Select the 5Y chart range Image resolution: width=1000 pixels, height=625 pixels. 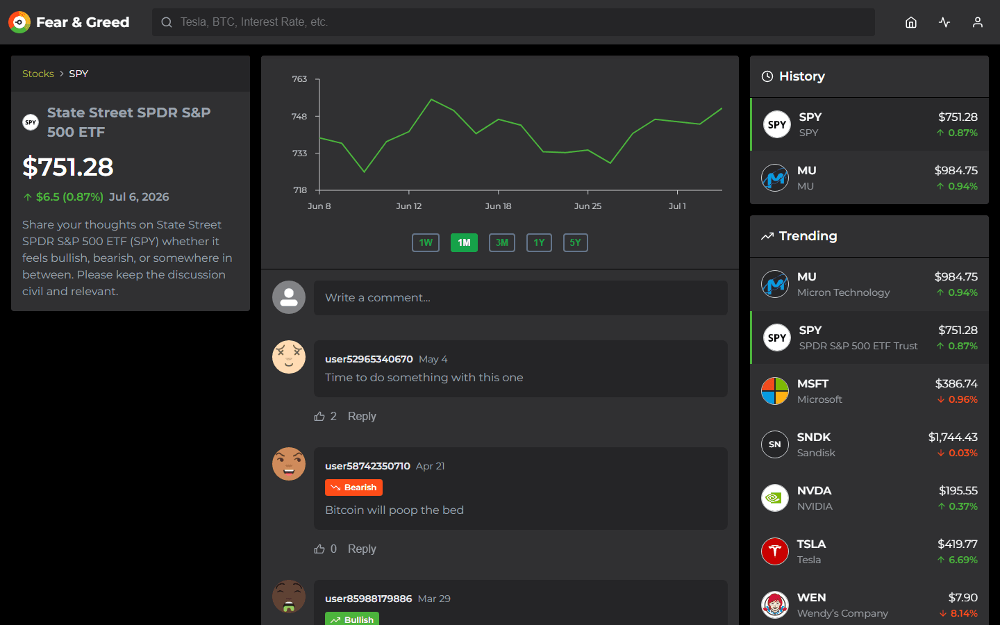(x=575, y=242)
